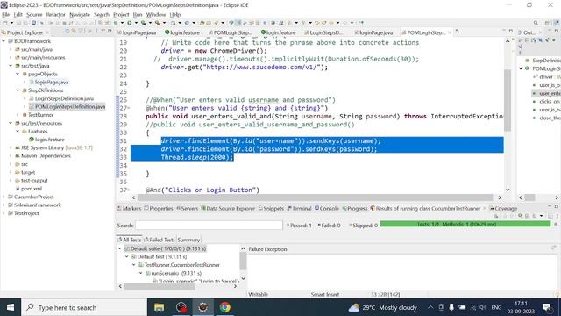Maximize the Project Explorer panel
The image size is (561, 316).
click(110, 32)
